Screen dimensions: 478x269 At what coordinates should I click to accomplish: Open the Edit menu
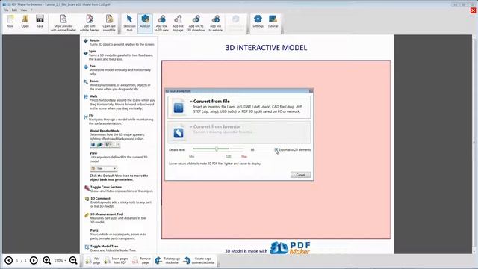(14, 10)
